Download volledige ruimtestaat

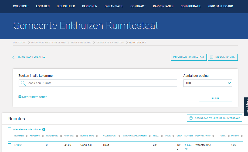[x=215, y=118]
